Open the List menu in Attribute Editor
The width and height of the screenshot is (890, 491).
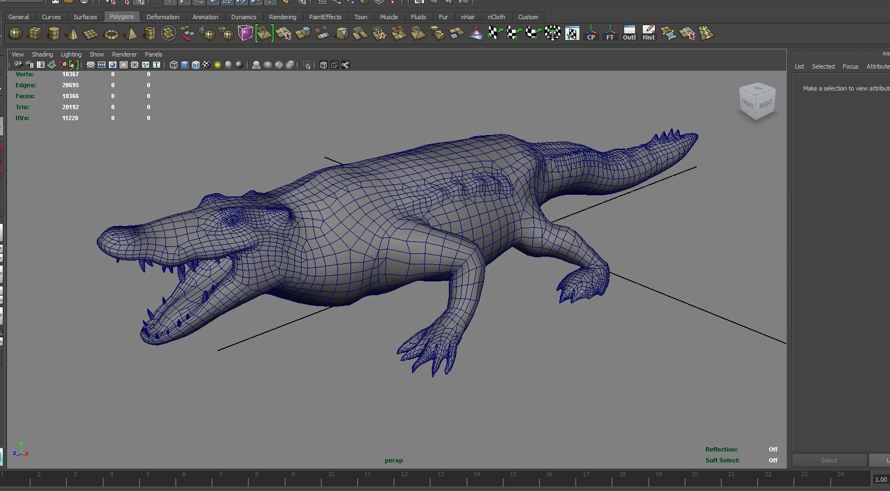point(799,66)
